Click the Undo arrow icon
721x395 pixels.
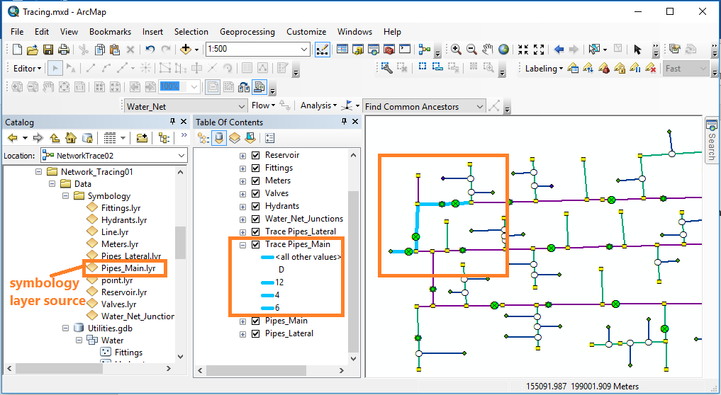150,49
